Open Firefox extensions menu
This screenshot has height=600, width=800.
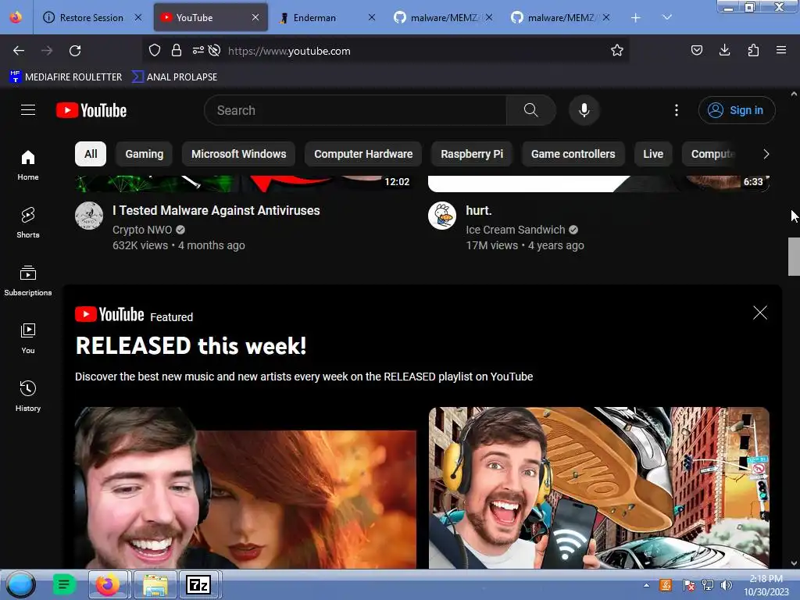[x=753, y=50]
